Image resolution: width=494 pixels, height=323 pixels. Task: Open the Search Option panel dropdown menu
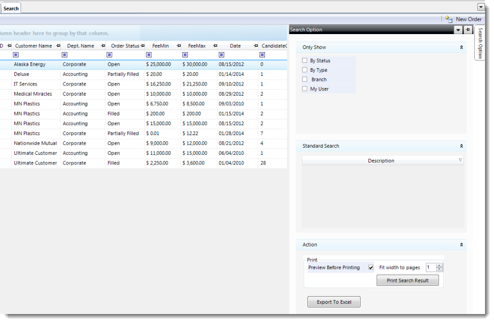point(458,30)
